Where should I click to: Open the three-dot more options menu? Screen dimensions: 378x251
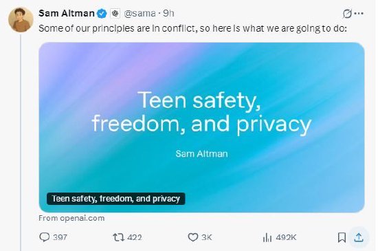[x=359, y=14]
